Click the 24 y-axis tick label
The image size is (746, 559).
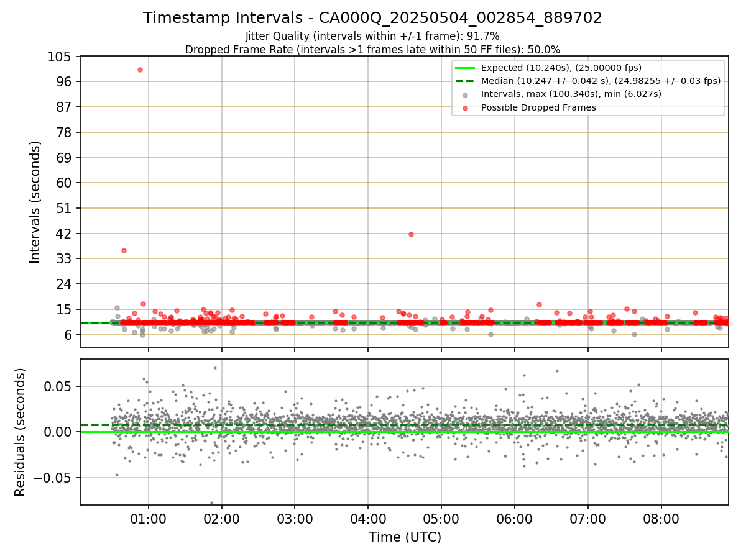[65, 284]
